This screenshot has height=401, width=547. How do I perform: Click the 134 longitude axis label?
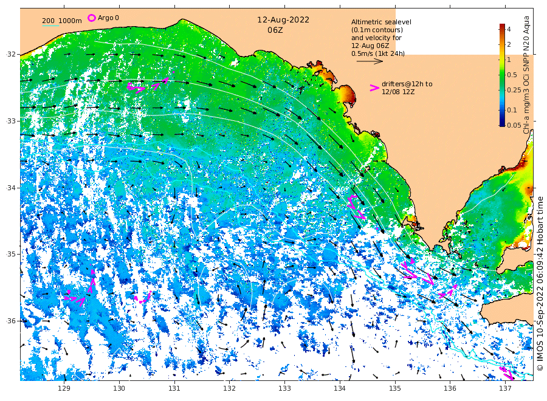[340, 388]
